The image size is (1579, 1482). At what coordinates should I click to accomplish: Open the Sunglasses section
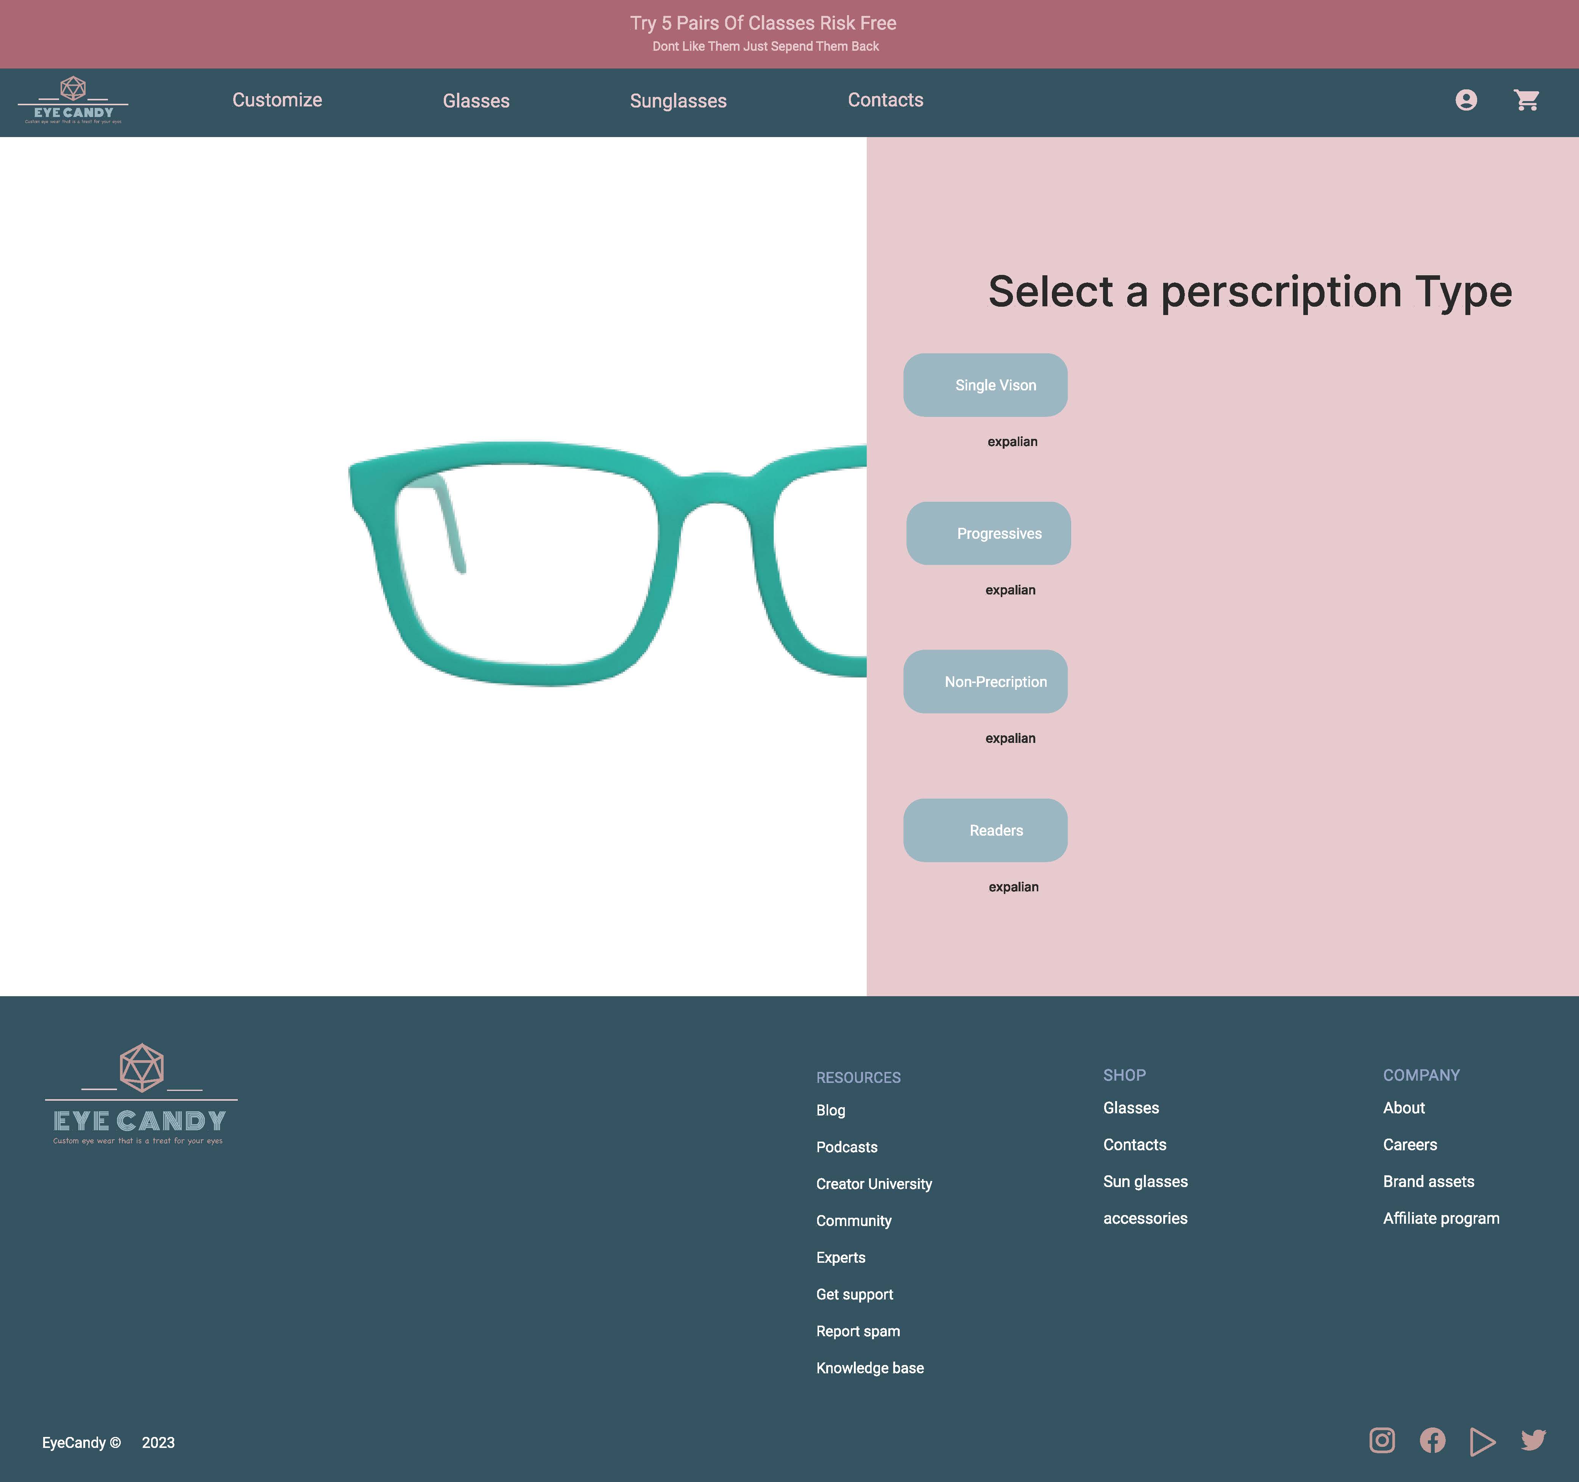pyautogui.click(x=678, y=101)
